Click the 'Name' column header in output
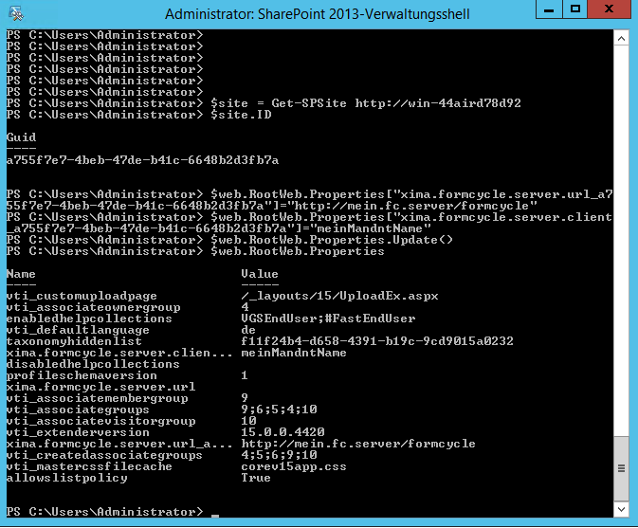 pyautogui.click(x=21, y=275)
